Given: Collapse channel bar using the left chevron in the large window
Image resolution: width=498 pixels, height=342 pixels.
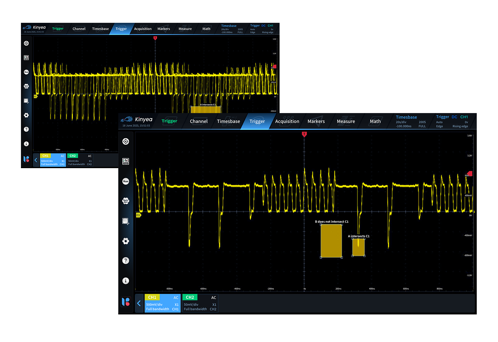Looking at the screenshot, I should [139, 303].
